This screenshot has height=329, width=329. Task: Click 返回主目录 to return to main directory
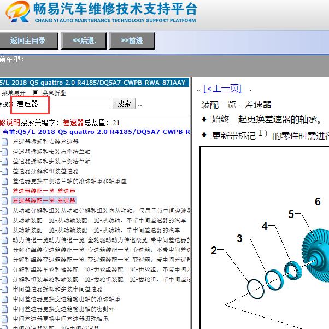pyautogui.click(x=28, y=40)
